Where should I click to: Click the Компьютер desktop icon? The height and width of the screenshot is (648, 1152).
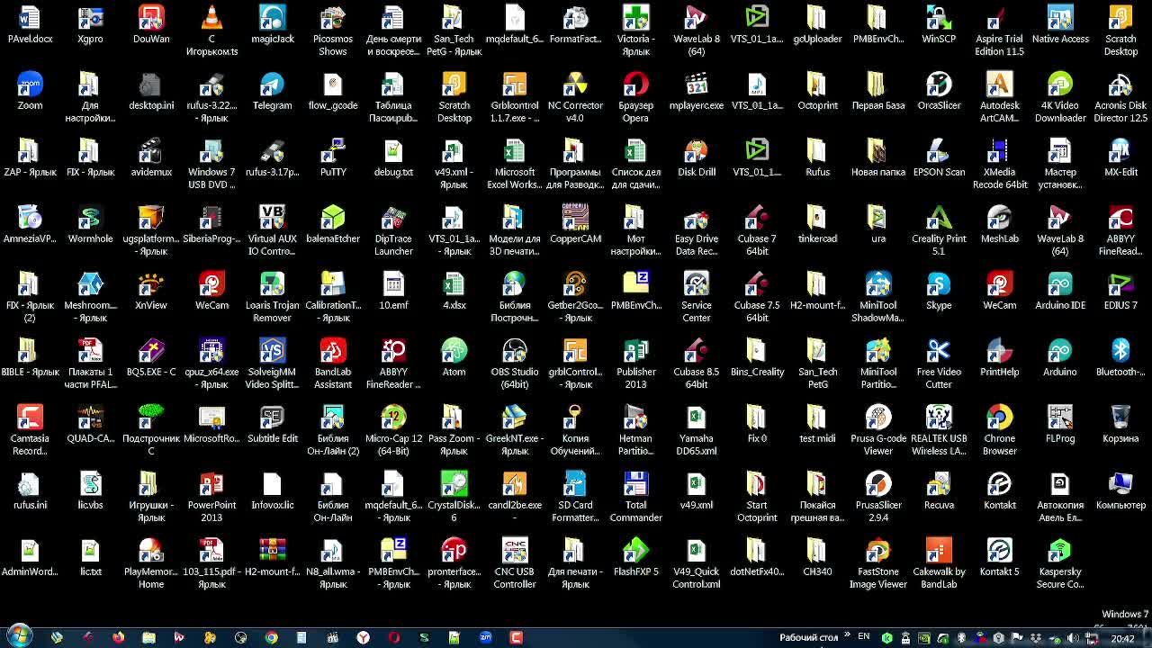1120,486
